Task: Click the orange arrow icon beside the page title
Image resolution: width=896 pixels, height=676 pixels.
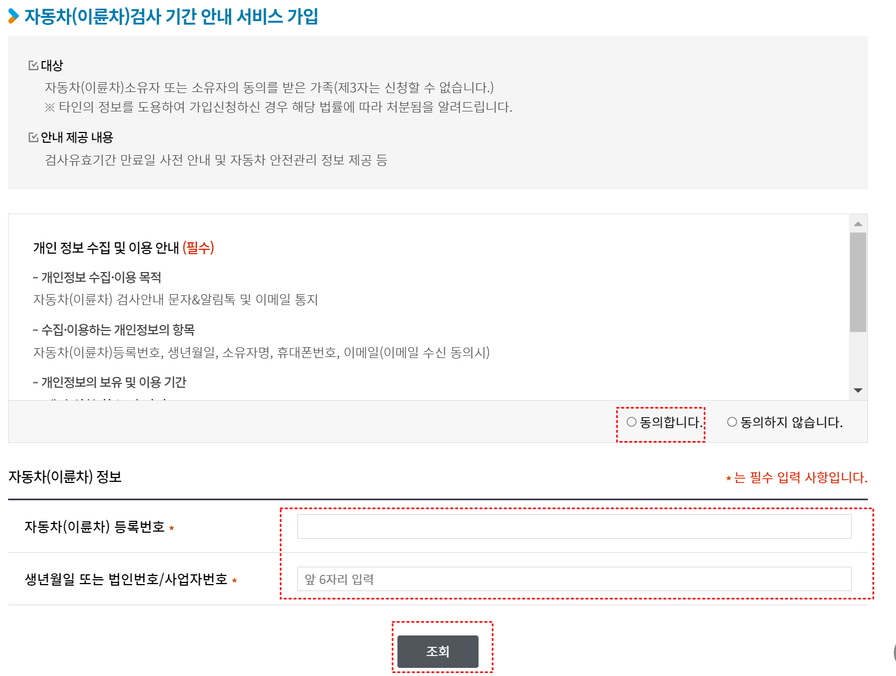Action: tap(14, 17)
